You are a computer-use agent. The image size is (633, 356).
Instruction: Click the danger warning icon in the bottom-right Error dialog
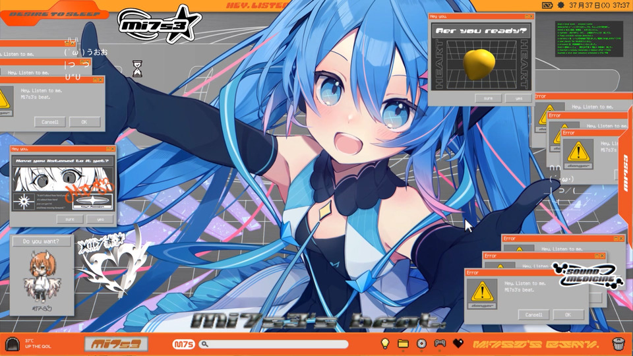pyautogui.click(x=482, y=293)
